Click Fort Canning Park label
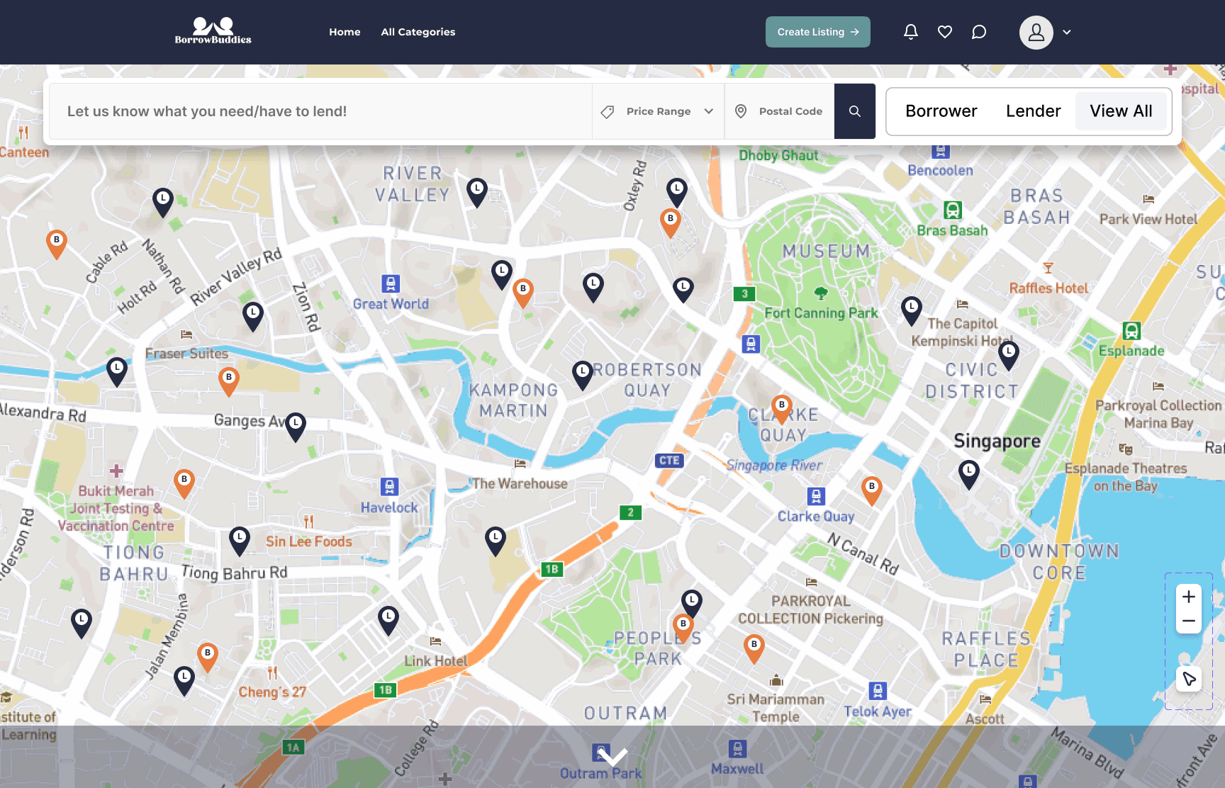 coord(821,313)
